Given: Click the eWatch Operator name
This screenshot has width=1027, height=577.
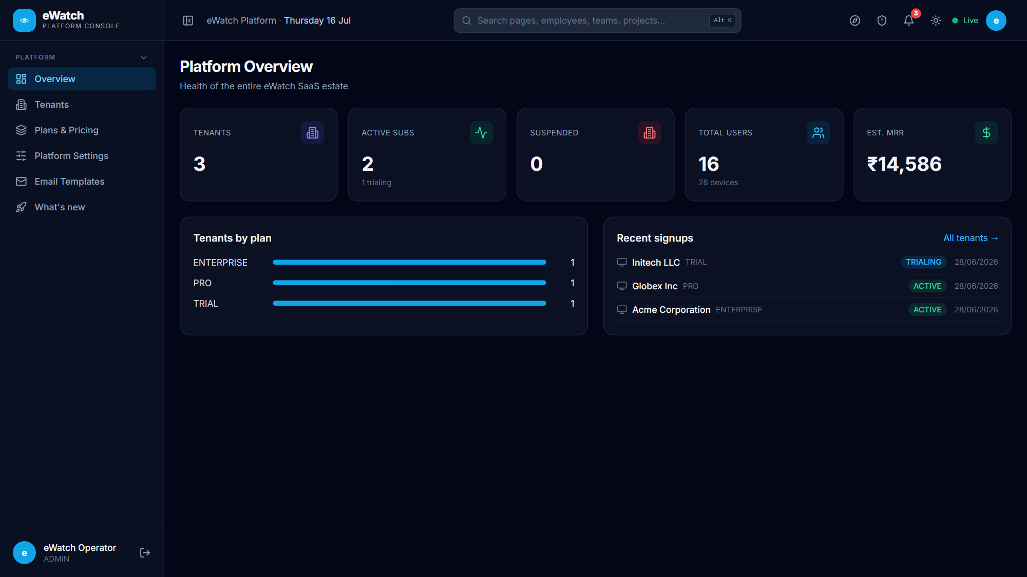Looking at the screenshot, I should tap(80, 548).
